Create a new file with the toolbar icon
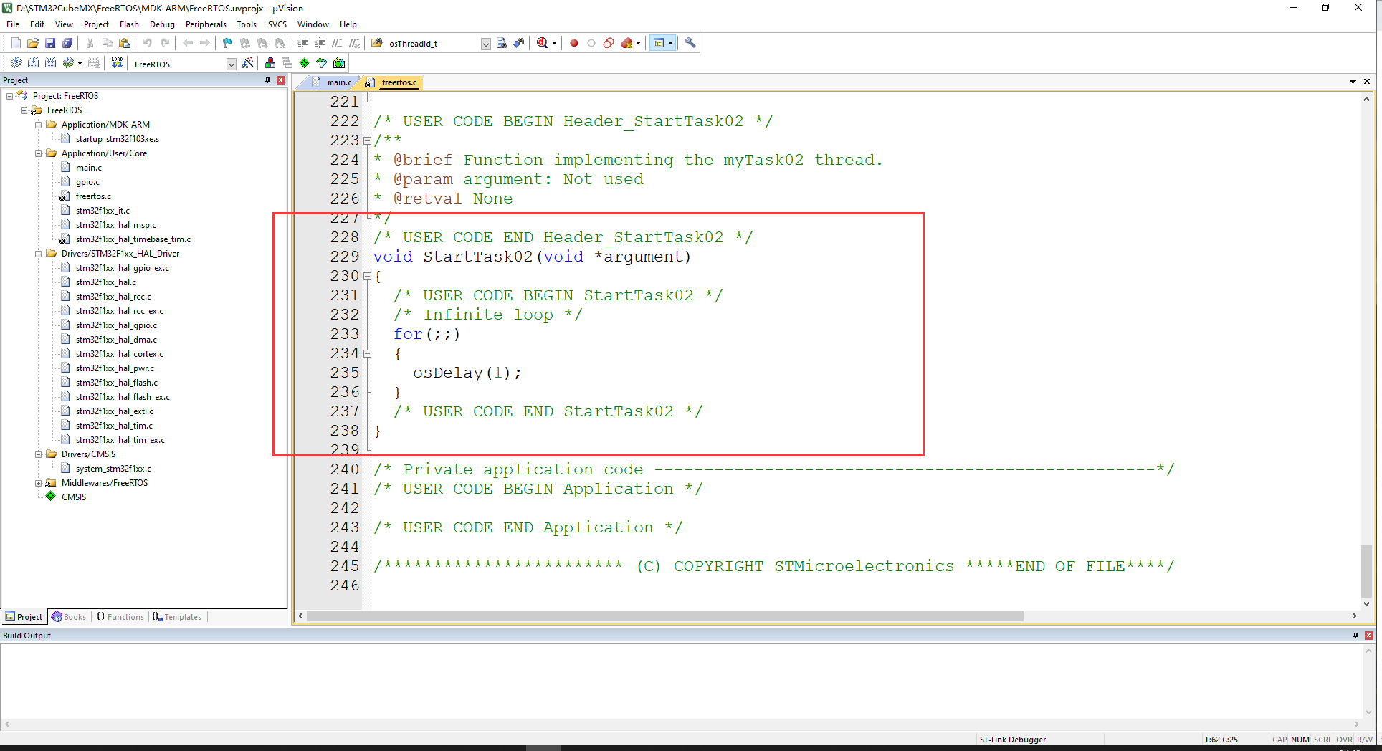 (16, 43)
